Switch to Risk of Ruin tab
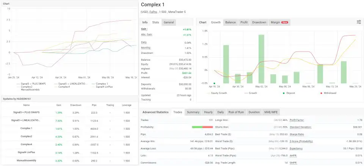 [237, 112]
